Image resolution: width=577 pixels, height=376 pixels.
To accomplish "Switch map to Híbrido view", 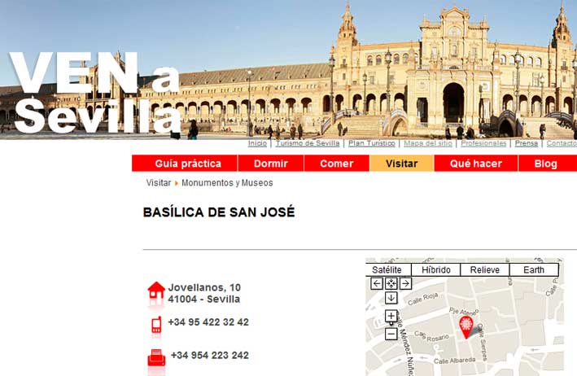I will click(x=436, y=269).
